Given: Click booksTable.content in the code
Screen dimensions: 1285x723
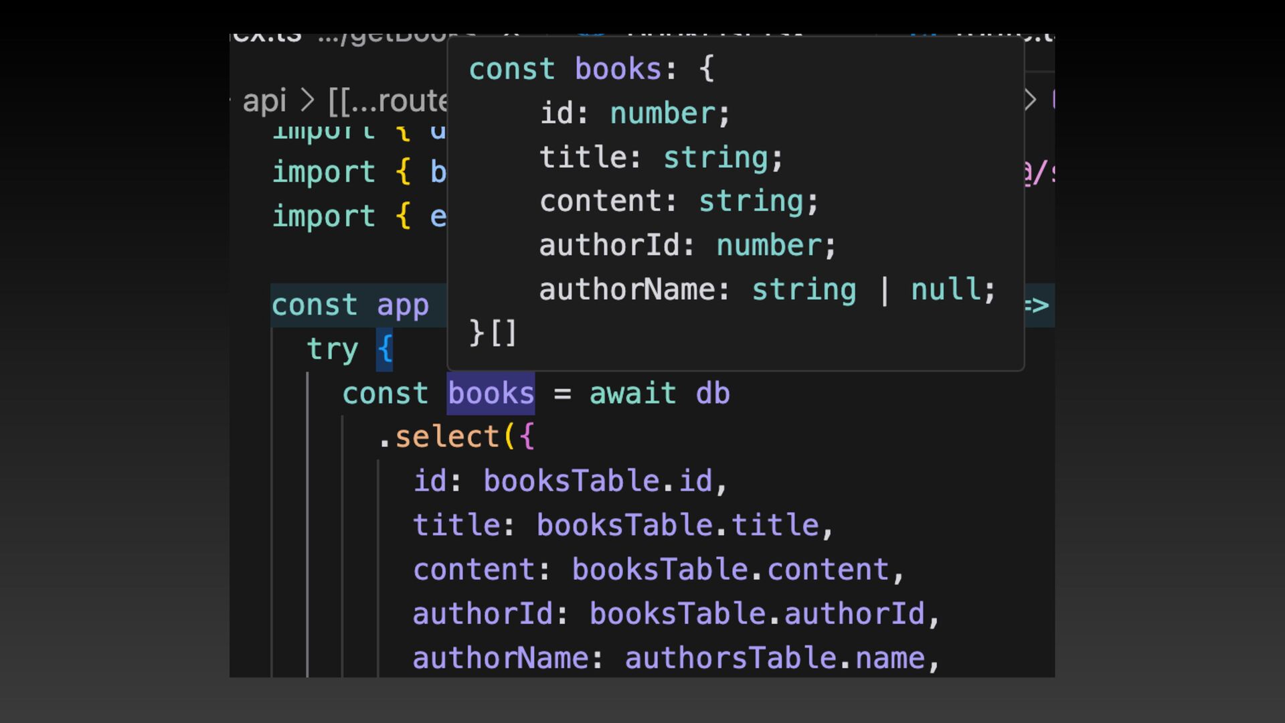Looking at the screenshot, I should (x=730, y=570).
